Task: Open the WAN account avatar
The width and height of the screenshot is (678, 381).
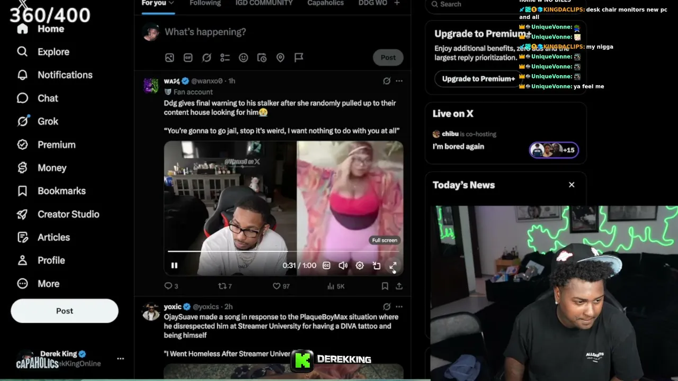Action: tap(151, 85)
